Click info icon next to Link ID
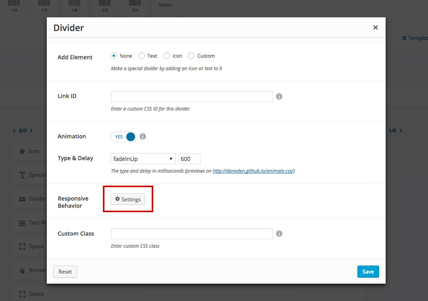 279,96
